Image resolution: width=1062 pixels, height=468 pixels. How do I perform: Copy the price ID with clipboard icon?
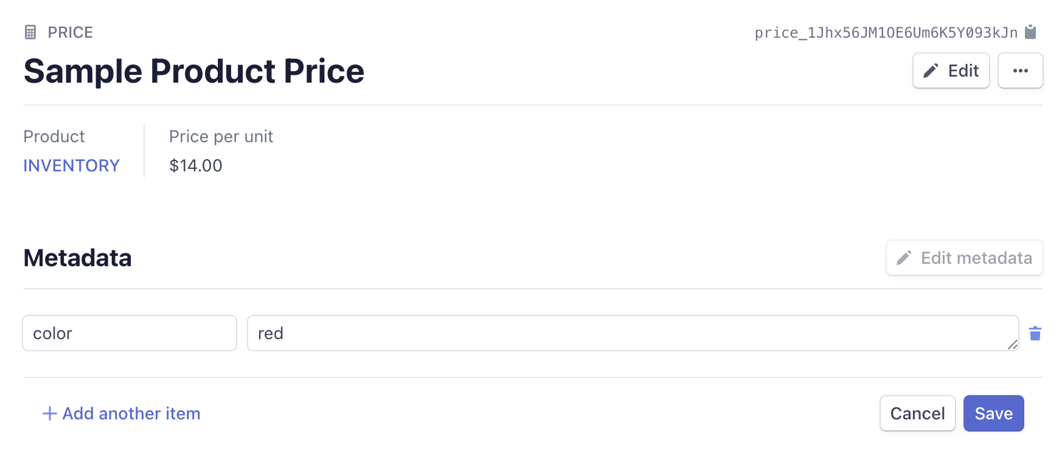coord(1030,32)
